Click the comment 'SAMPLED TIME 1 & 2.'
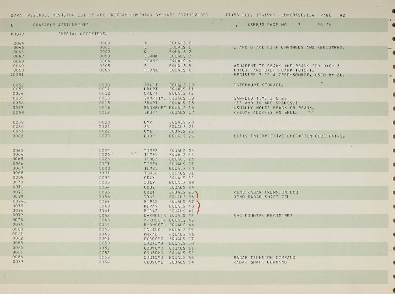Viewport: 395px width, 294px height. click(260, 98)
